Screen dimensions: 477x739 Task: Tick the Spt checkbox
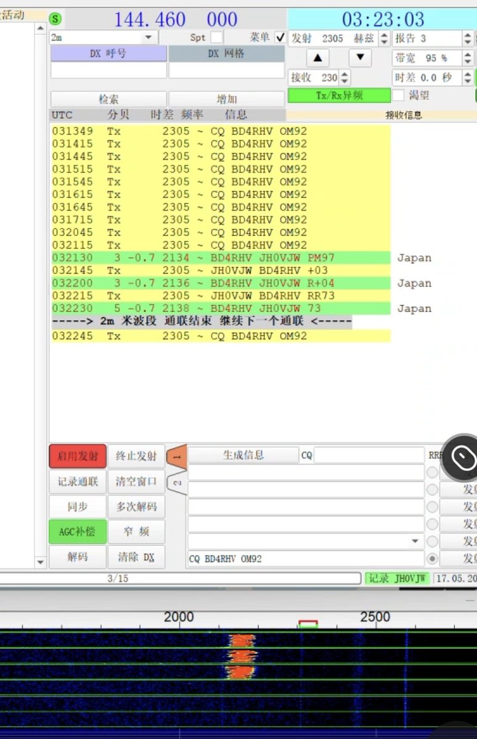[x=217, y=38]
